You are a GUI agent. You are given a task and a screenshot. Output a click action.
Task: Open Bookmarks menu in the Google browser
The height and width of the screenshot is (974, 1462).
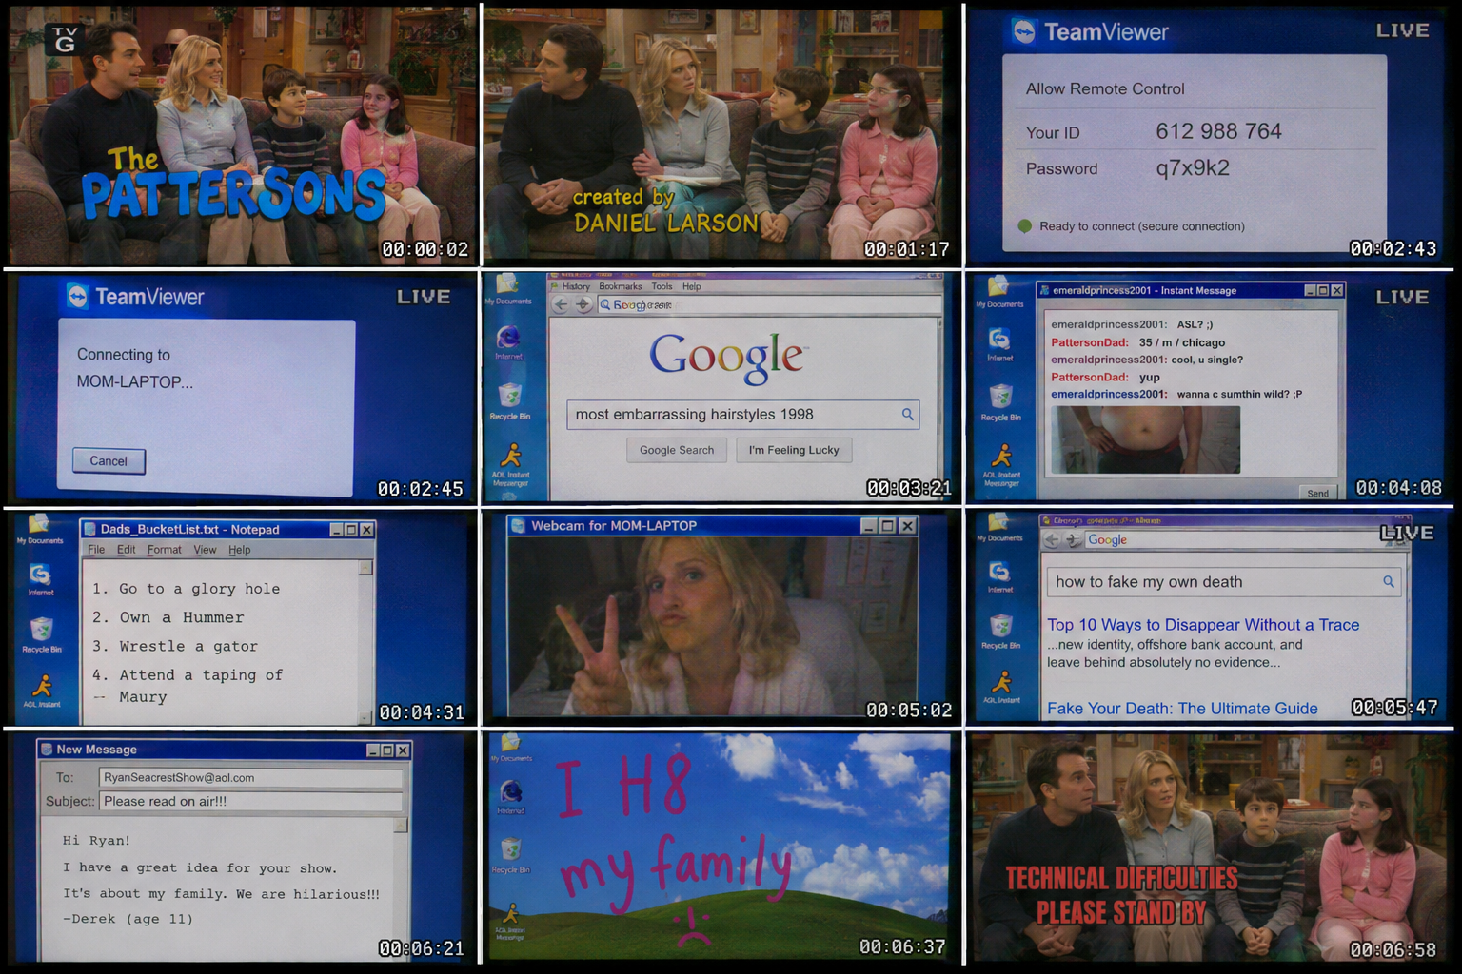click(621, 286)
